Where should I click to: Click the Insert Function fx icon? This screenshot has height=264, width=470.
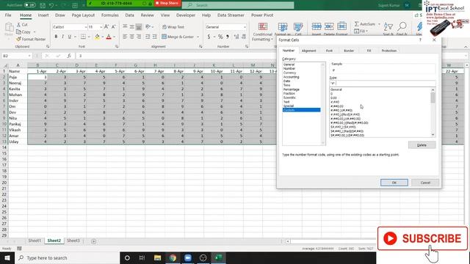click(69, 56)
